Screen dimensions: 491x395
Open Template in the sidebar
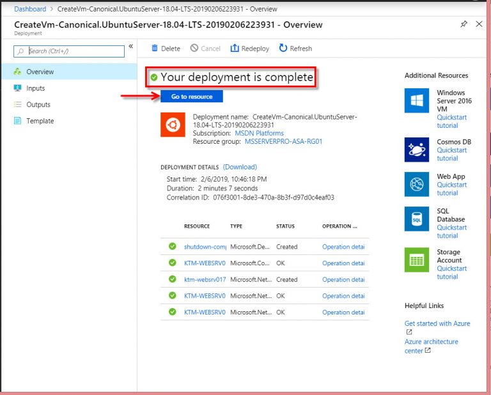[40, 121]
